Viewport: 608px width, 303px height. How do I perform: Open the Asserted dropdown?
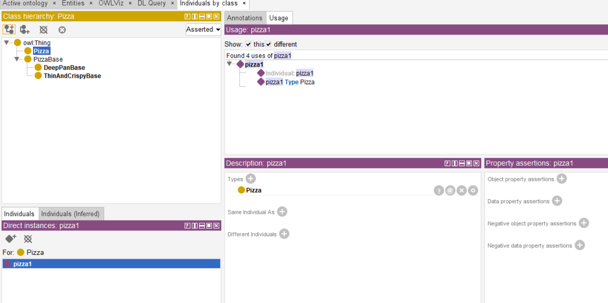(x=203, y=29)
